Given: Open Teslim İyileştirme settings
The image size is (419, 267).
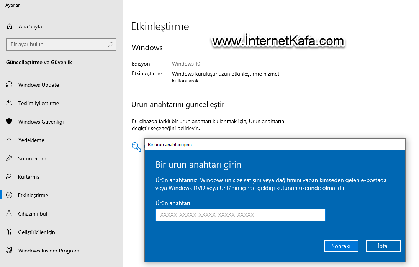Looking at the screenshot, I should [38, 103].
